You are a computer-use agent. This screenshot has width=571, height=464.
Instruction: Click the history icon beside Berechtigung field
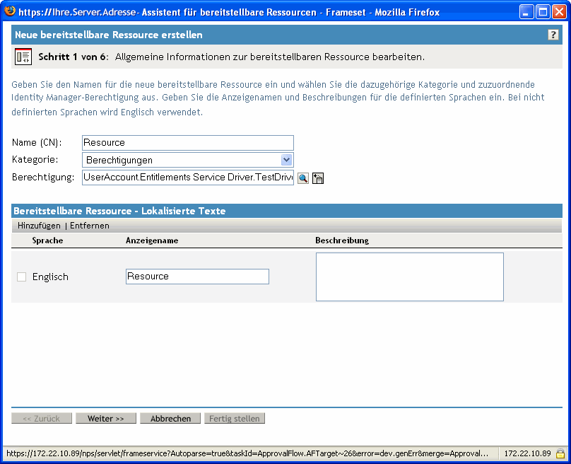click(x=318, y=178)
